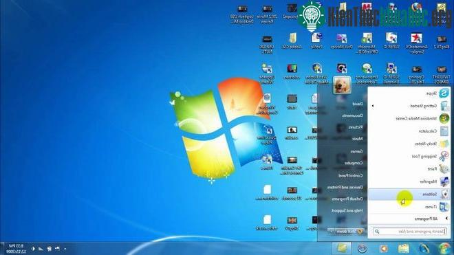Open Help and Support from the Start menu
The height and width of the screenshot is (255, 454).
tap(347, 211)
